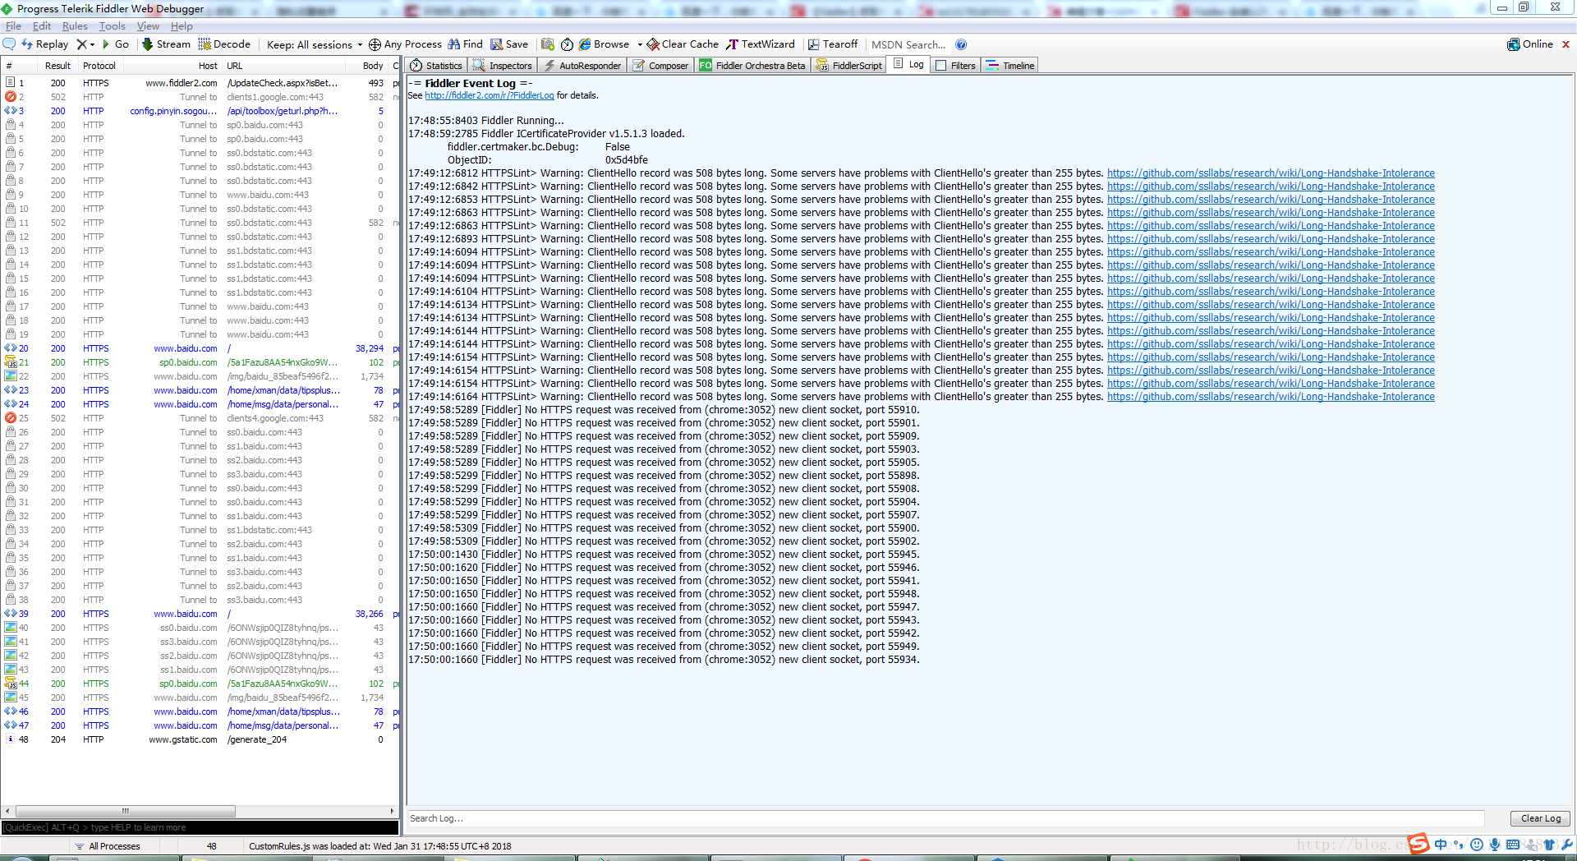Click blocked icon of session 25
The width and height of the screenshot is (1577, 861).
(x=11, y=418)
